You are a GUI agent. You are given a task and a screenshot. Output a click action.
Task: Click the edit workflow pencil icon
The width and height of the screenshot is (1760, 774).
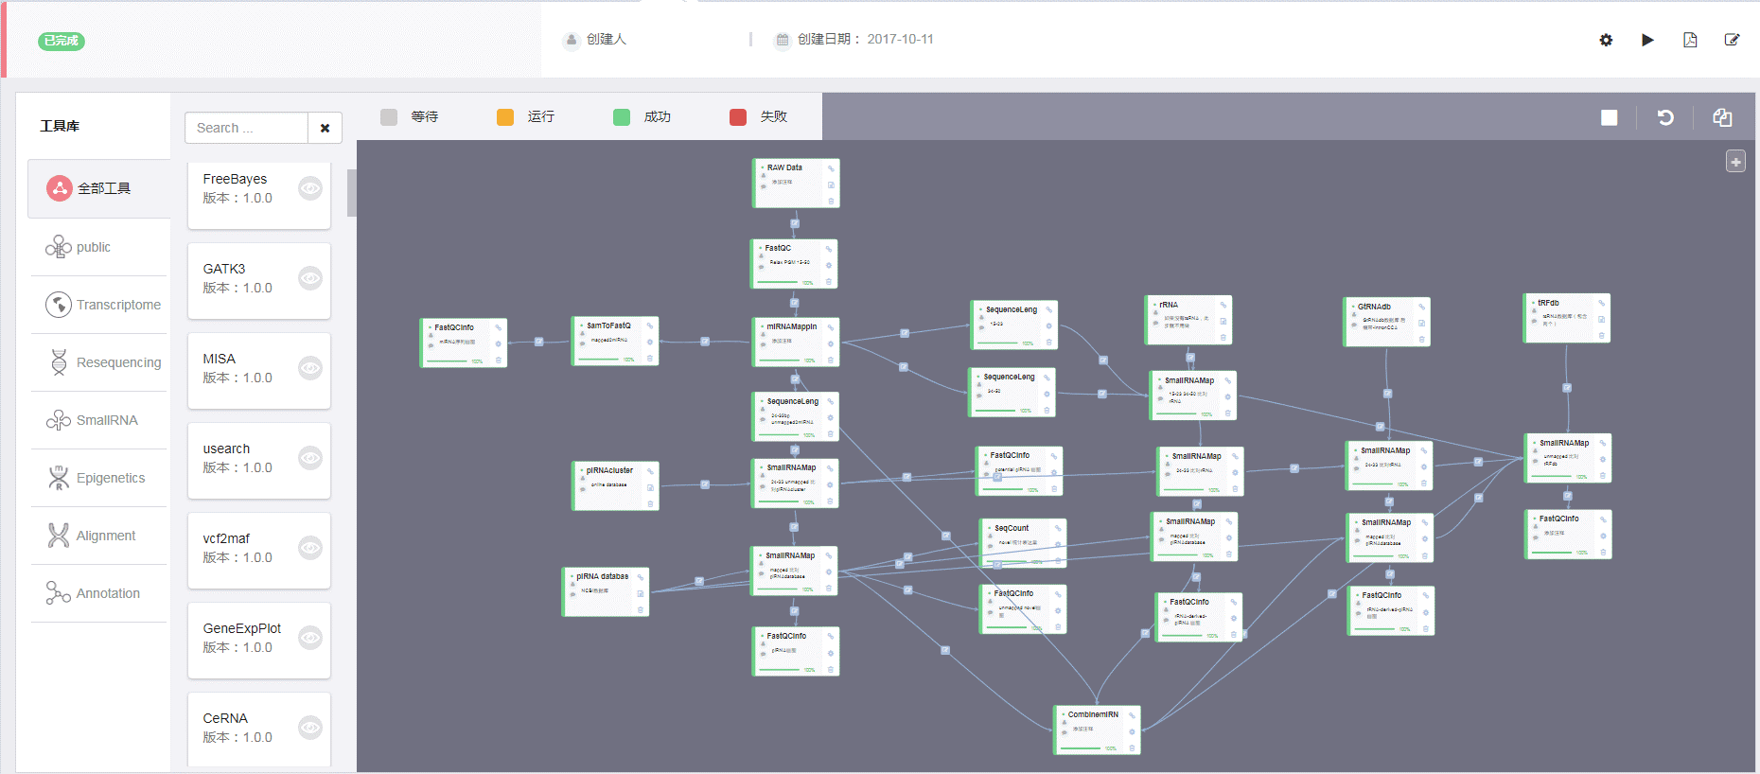coord(1732,40)
